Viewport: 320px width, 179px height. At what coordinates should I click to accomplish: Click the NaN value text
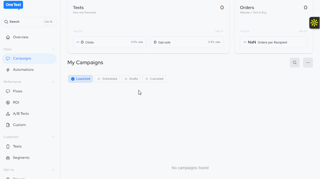pyautogui.click(x=252, y=42)
